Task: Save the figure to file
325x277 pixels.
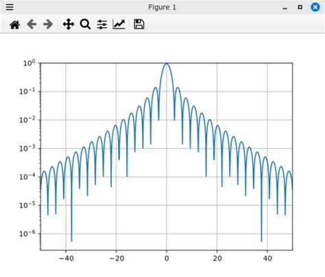Action: [x=139, y=24]
